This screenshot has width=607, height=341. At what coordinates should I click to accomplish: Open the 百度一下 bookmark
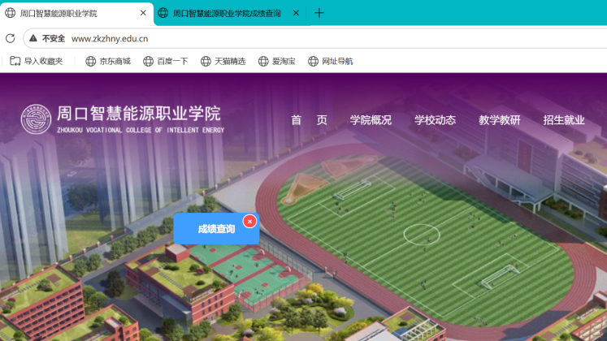click(166, 61)
